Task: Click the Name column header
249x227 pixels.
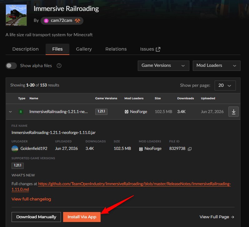Action: pyautogui.click(x=34, y=98)
